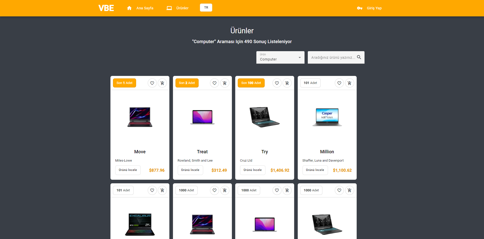Add the Treat product to the cart
The image size is (484, 239).
225,83
